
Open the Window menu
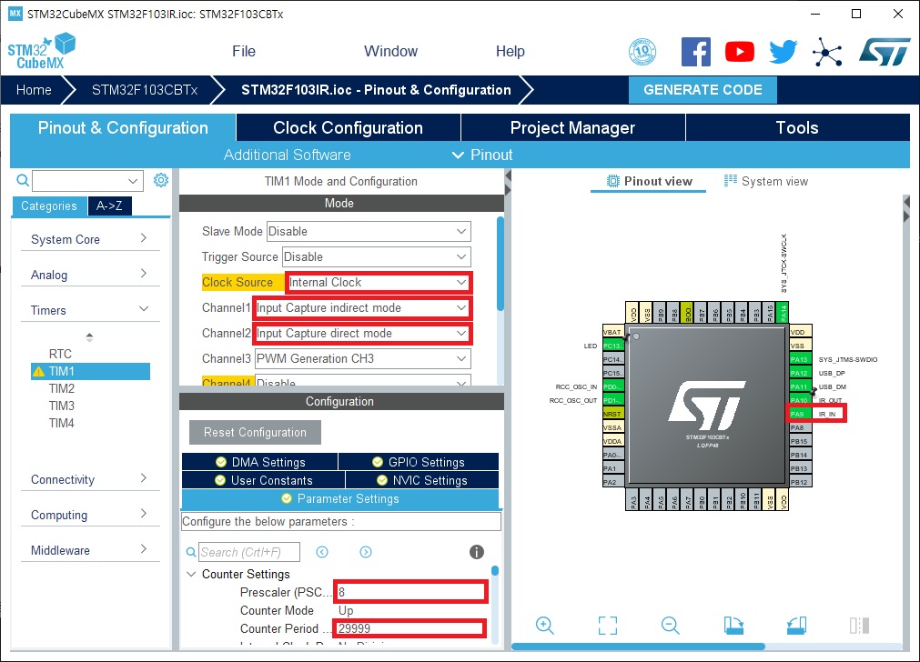(x=390, y=52)
